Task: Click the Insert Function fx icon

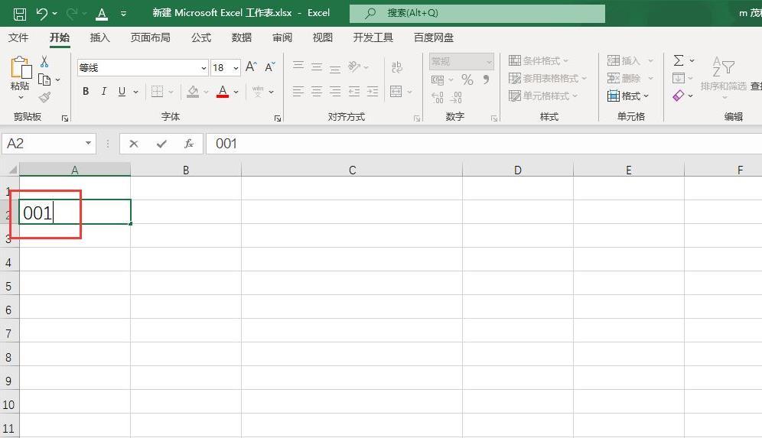Action: 188,144
